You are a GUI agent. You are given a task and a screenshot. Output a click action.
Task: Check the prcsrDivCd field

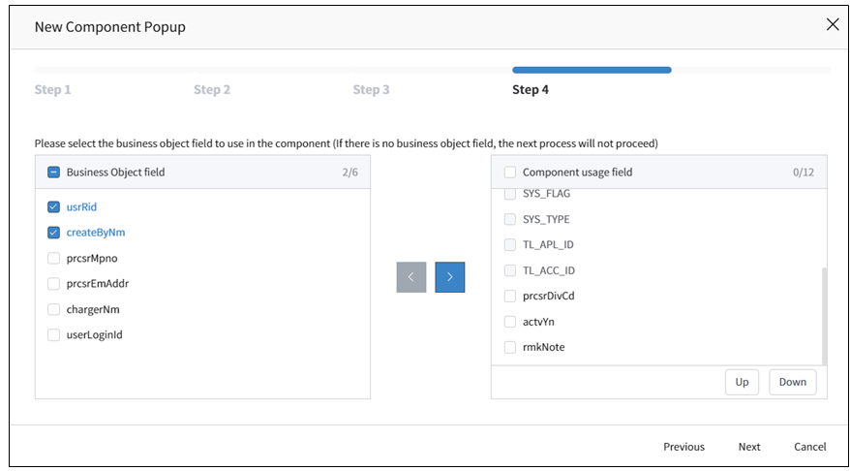[x=509, y=297]
